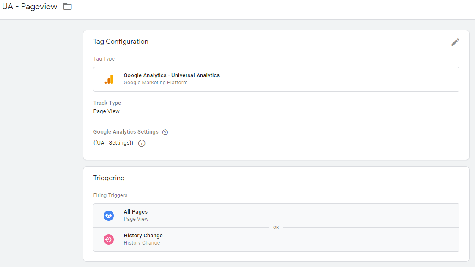The height and width of the screenshot is (267, 475).
Task: Click the Google Analytics bar chart icon
Action: pos(109,79)
